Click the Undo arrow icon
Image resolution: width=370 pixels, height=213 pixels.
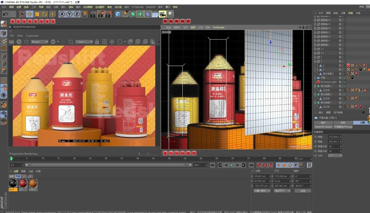pyautogui.click(x=5, y=14)
